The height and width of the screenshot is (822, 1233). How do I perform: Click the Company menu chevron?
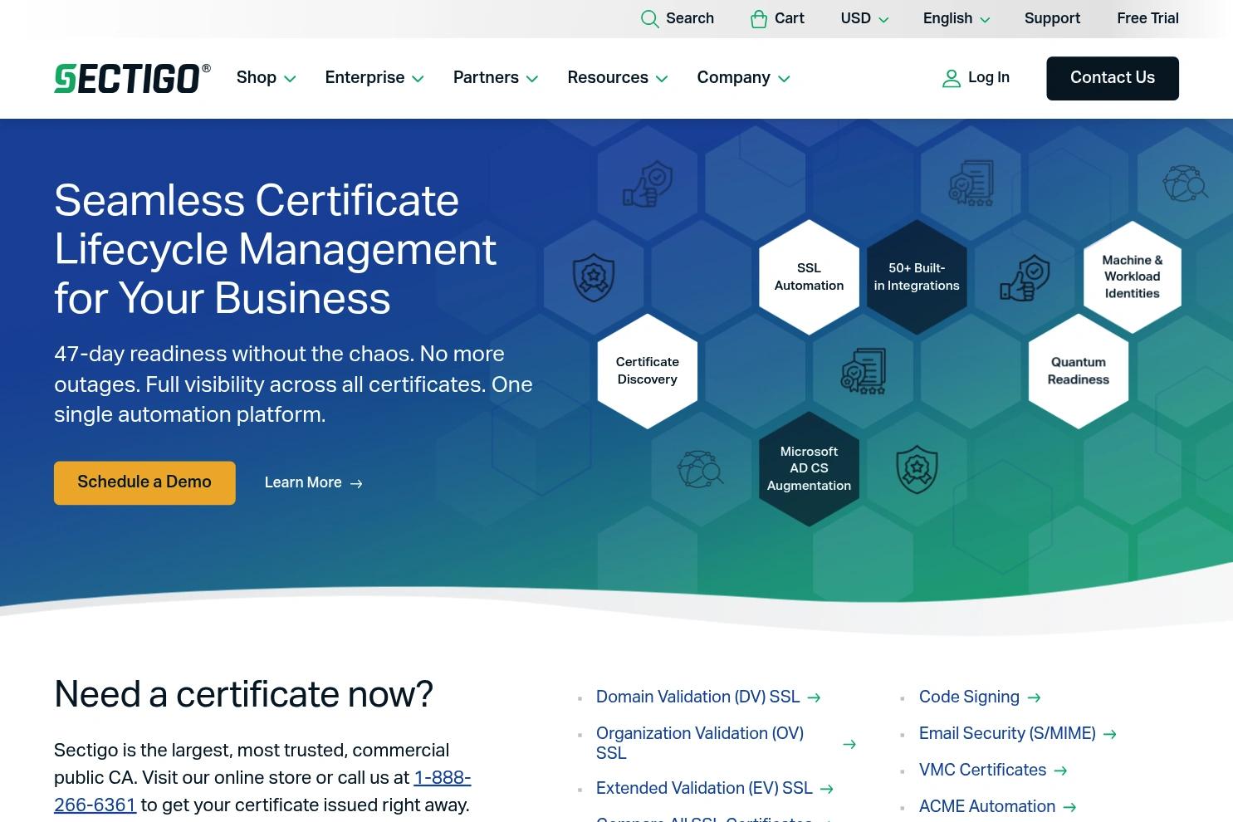tap(784, 80)
